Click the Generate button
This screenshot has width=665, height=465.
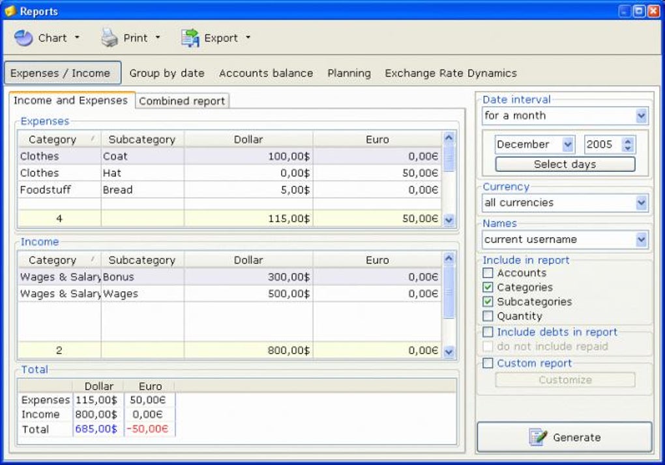[565, 437]
